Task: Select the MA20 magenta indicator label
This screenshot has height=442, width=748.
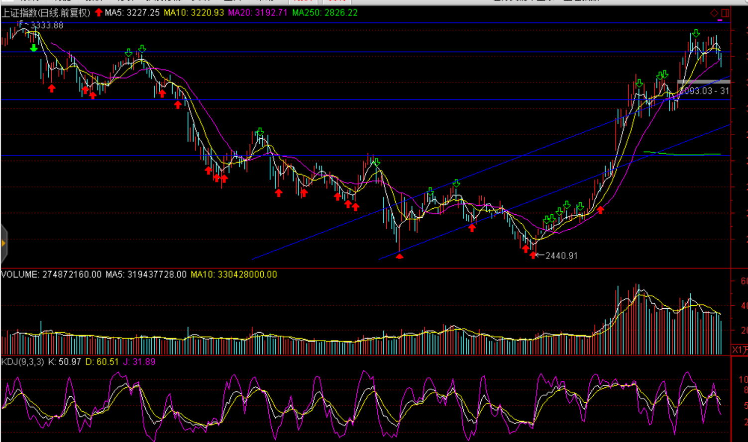Action: [x=258, y=13]
